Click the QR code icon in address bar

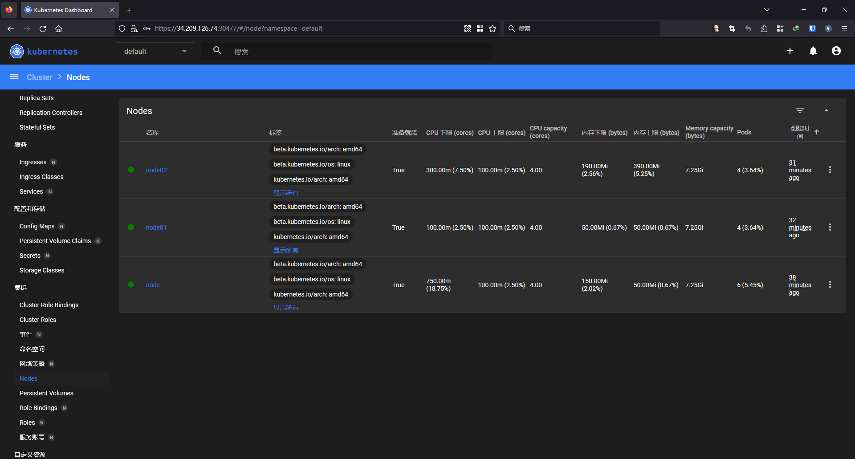[x=468, y=28]
